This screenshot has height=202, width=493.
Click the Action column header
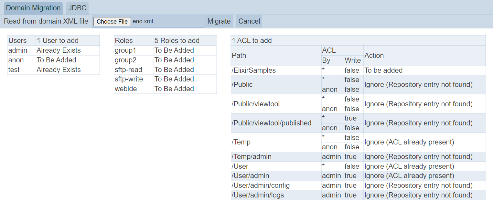pos(374,56)
